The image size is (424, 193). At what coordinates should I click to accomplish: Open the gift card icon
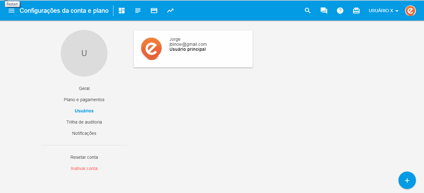pyautogui.click(x=356, y=11)
